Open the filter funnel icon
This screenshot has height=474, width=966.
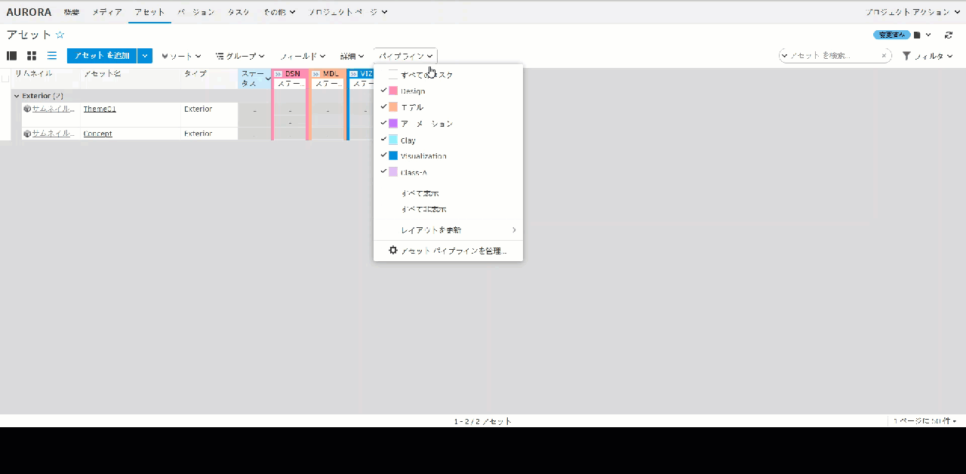(906, 55)
